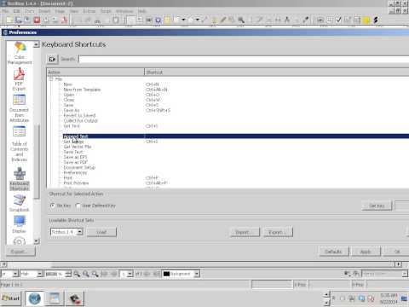Open the Page menu

(x=60, y=11)
